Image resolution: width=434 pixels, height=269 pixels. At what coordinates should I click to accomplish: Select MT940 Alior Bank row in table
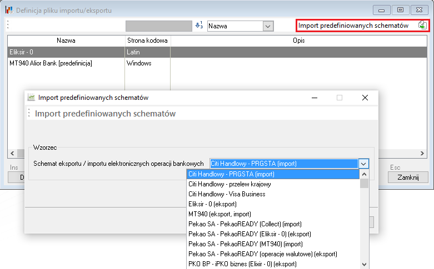(51, 63)
